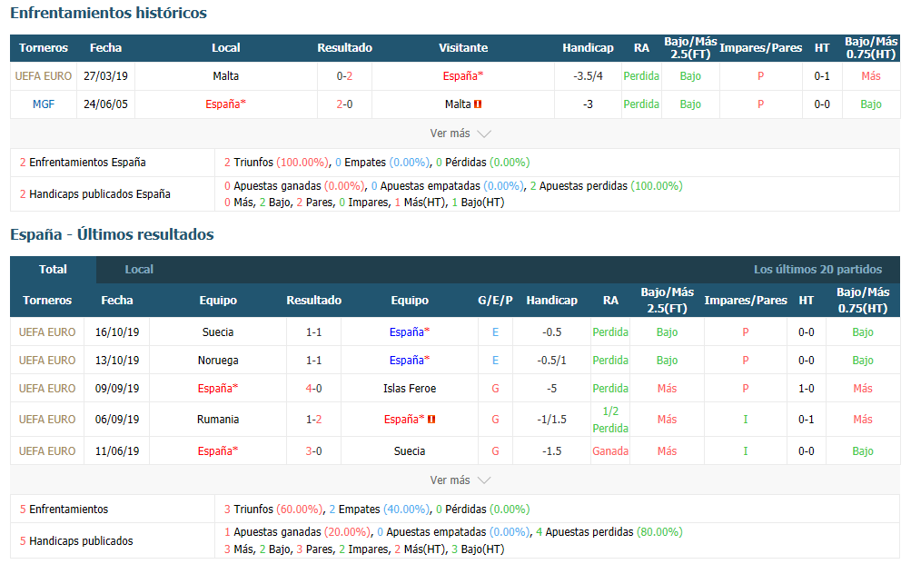Click España* local in 24/06/05 row

click(225, 104)
